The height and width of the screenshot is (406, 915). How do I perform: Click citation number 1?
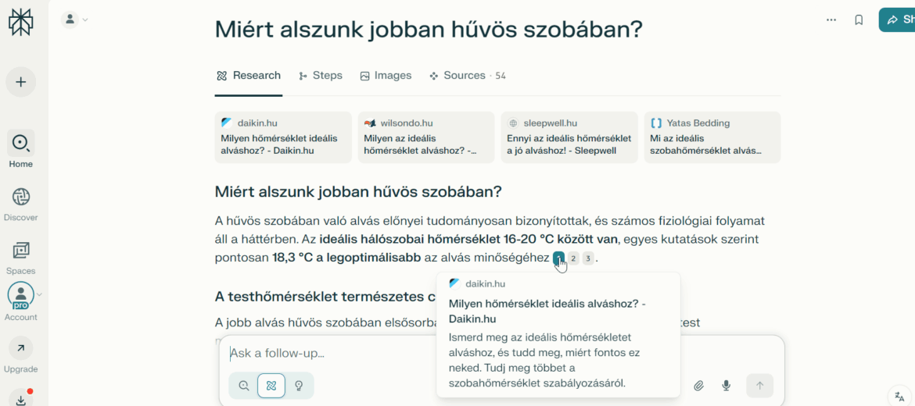558,258
